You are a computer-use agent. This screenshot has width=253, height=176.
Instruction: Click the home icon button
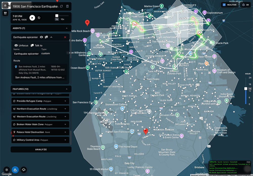pos(5,6)
